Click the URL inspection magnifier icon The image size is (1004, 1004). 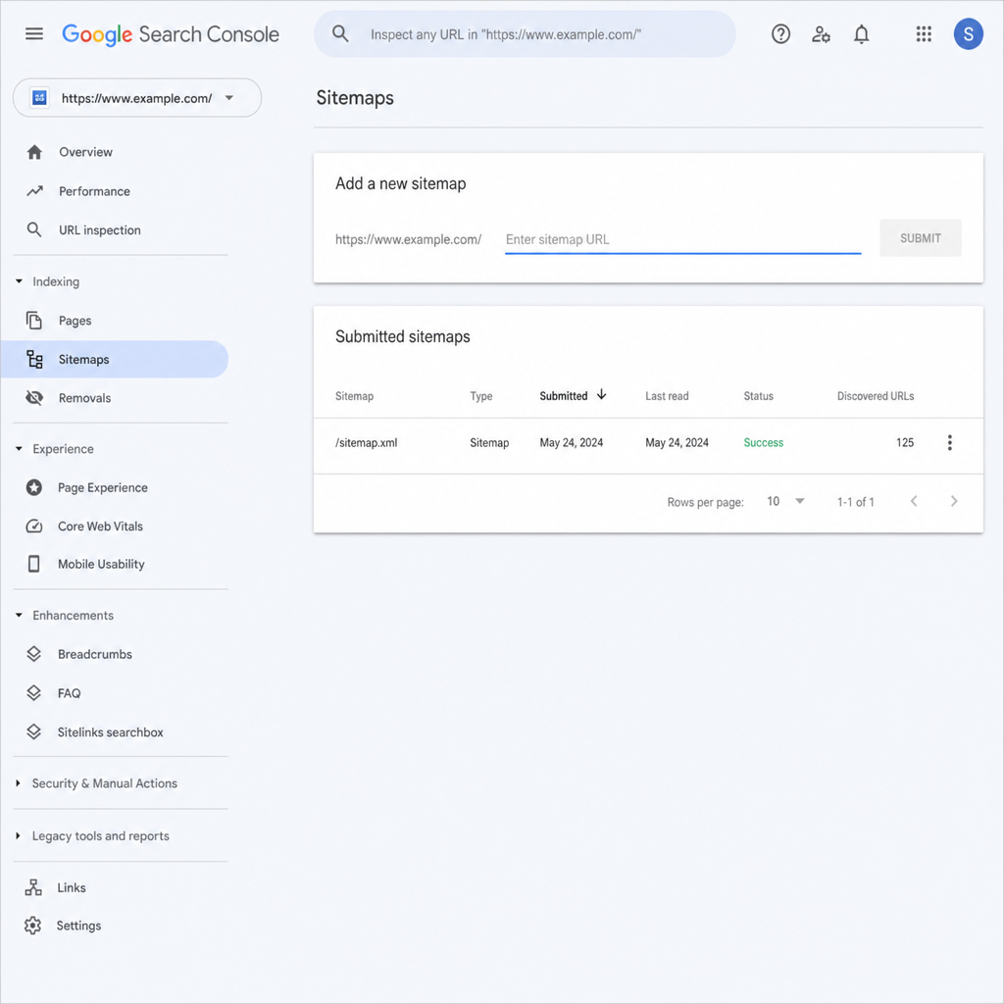tap(34, 229)
